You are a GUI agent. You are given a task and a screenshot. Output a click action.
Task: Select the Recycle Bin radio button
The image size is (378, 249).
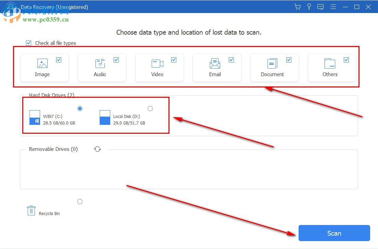click(80, 201)
